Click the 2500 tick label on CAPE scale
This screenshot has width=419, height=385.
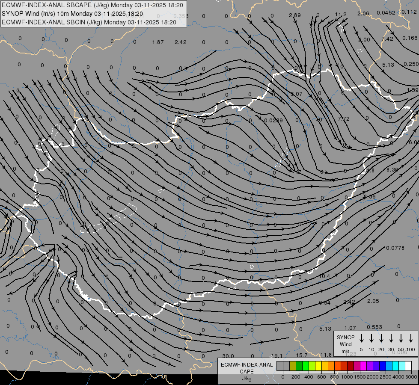point(386,377)
